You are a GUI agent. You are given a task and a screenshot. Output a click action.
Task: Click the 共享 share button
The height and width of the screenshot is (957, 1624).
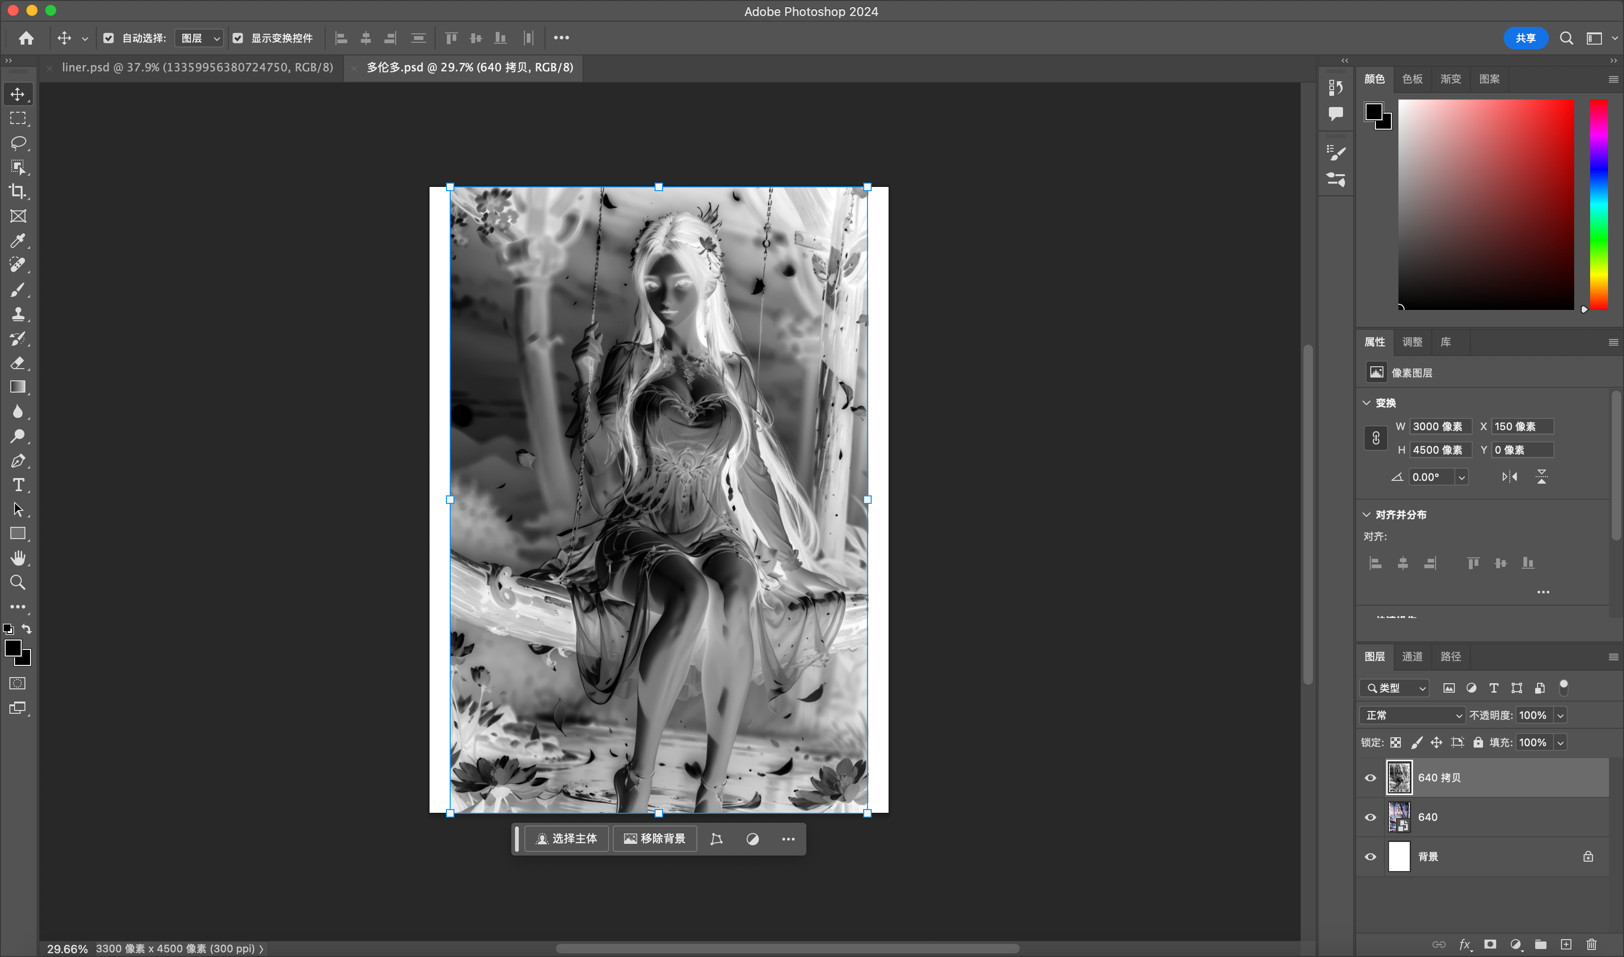click(1525, 38)
